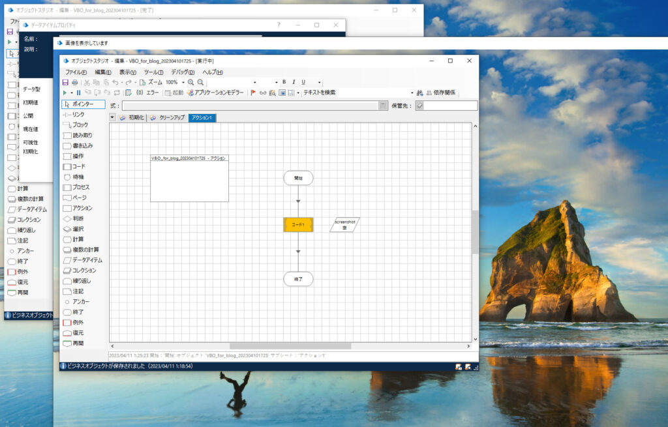
Task: Toggle the Italic formatting button
Action: 294,82
